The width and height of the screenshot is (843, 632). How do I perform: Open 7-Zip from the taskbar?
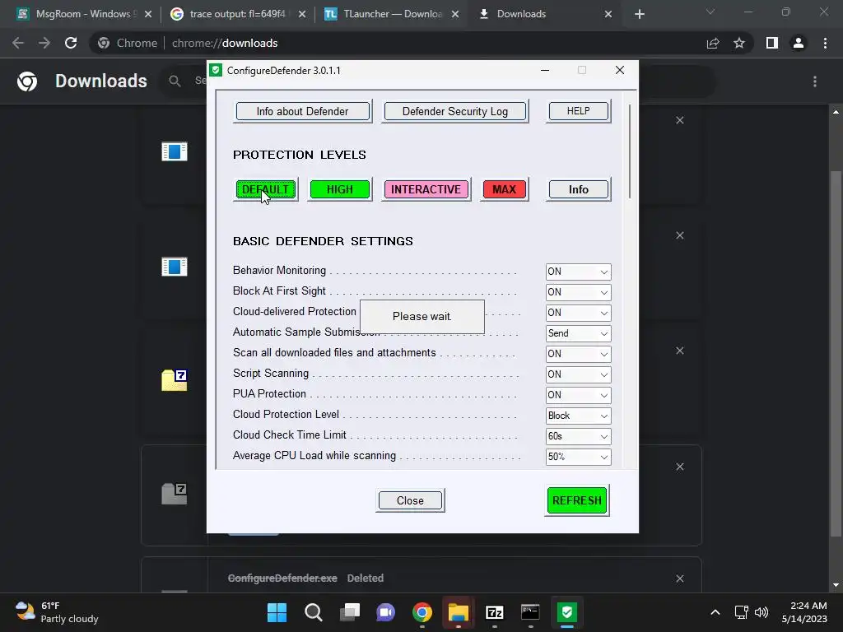pyautogui.click(x=494, y=612)
